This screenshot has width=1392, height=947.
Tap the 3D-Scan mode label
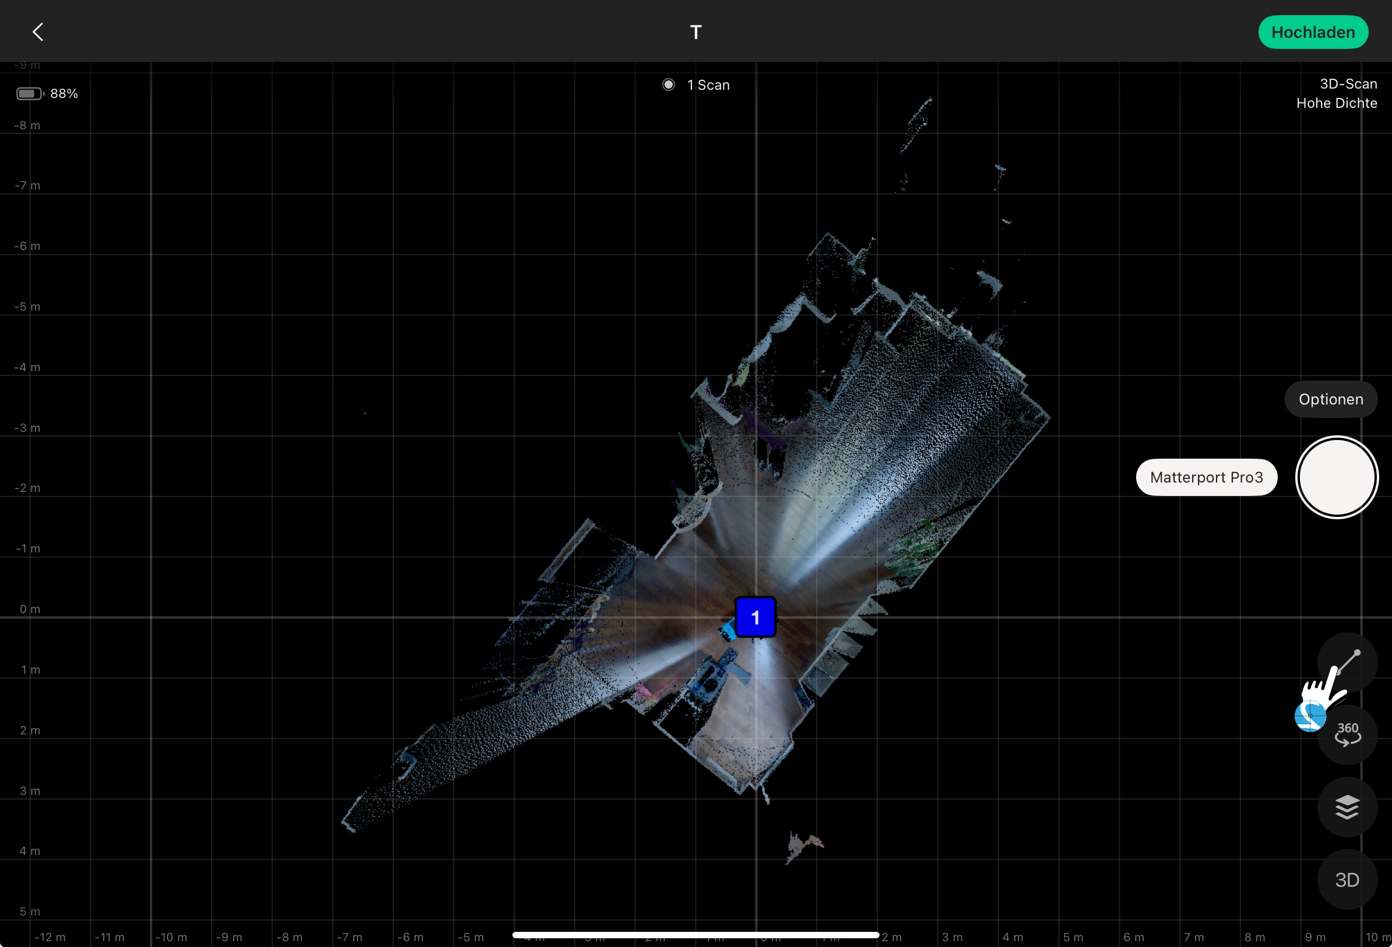1348,84
